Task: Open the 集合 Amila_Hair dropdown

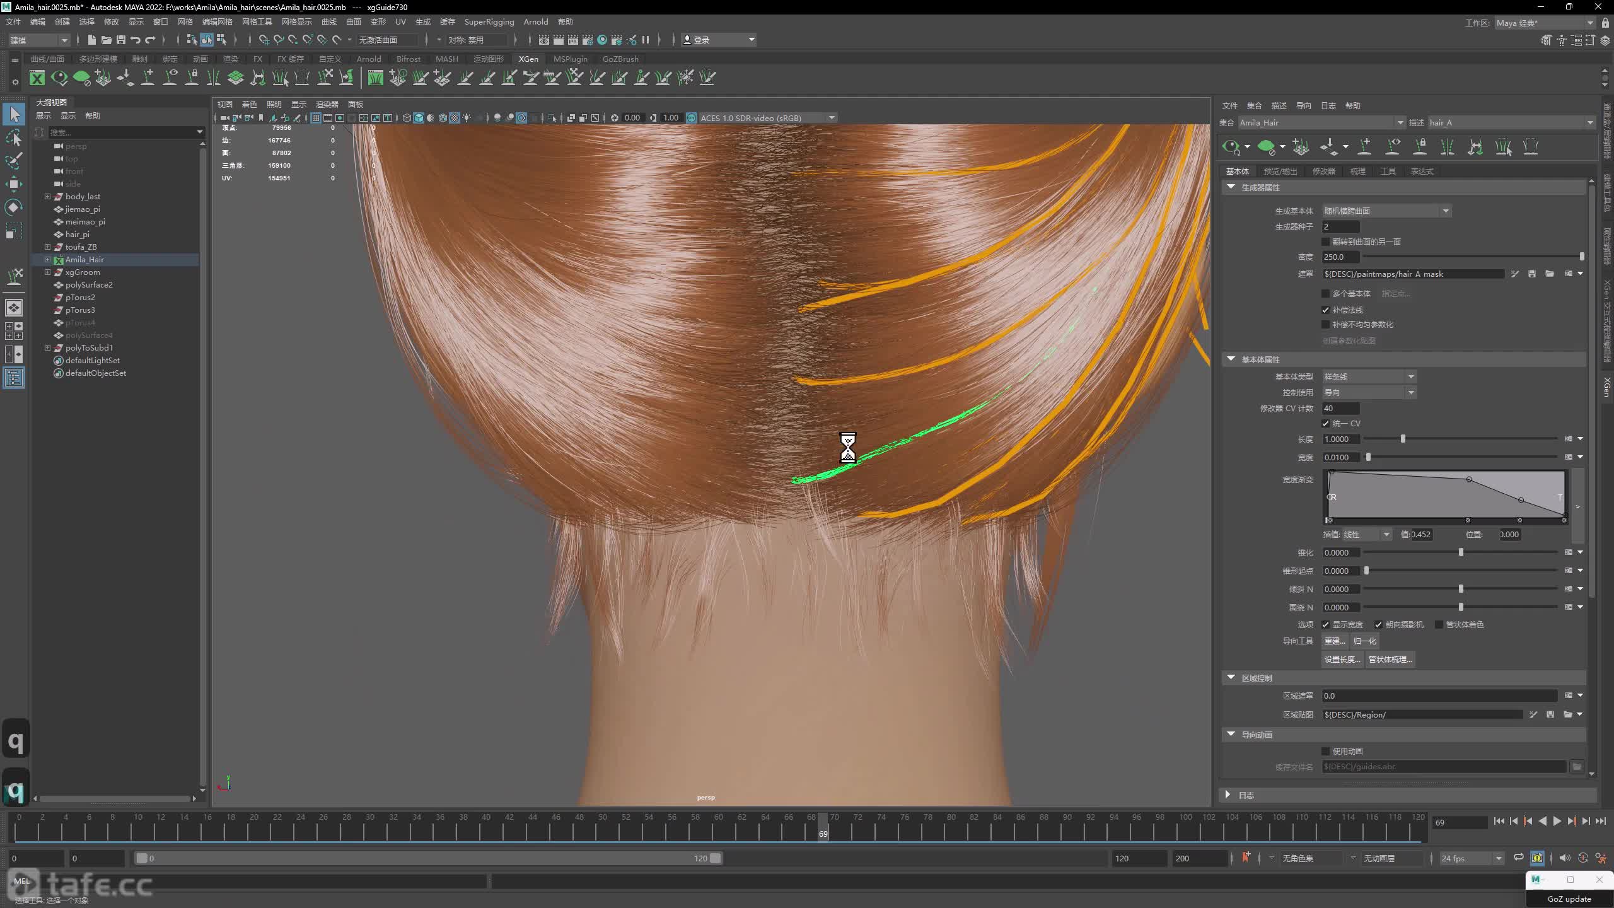Action: pyautogui.click(x=1321, y=122)
